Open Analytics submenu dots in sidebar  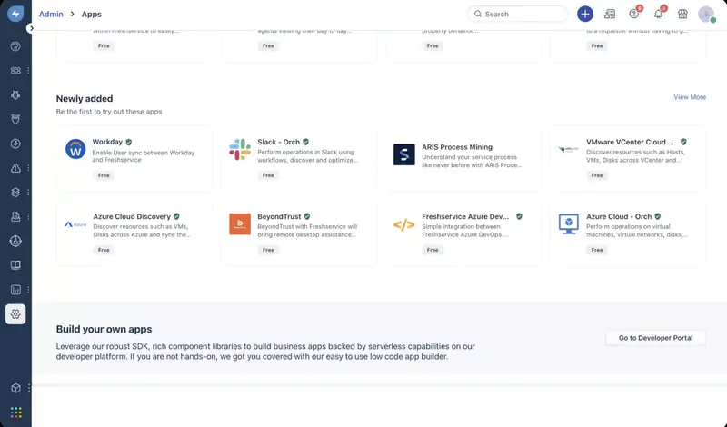pos(28,290)
